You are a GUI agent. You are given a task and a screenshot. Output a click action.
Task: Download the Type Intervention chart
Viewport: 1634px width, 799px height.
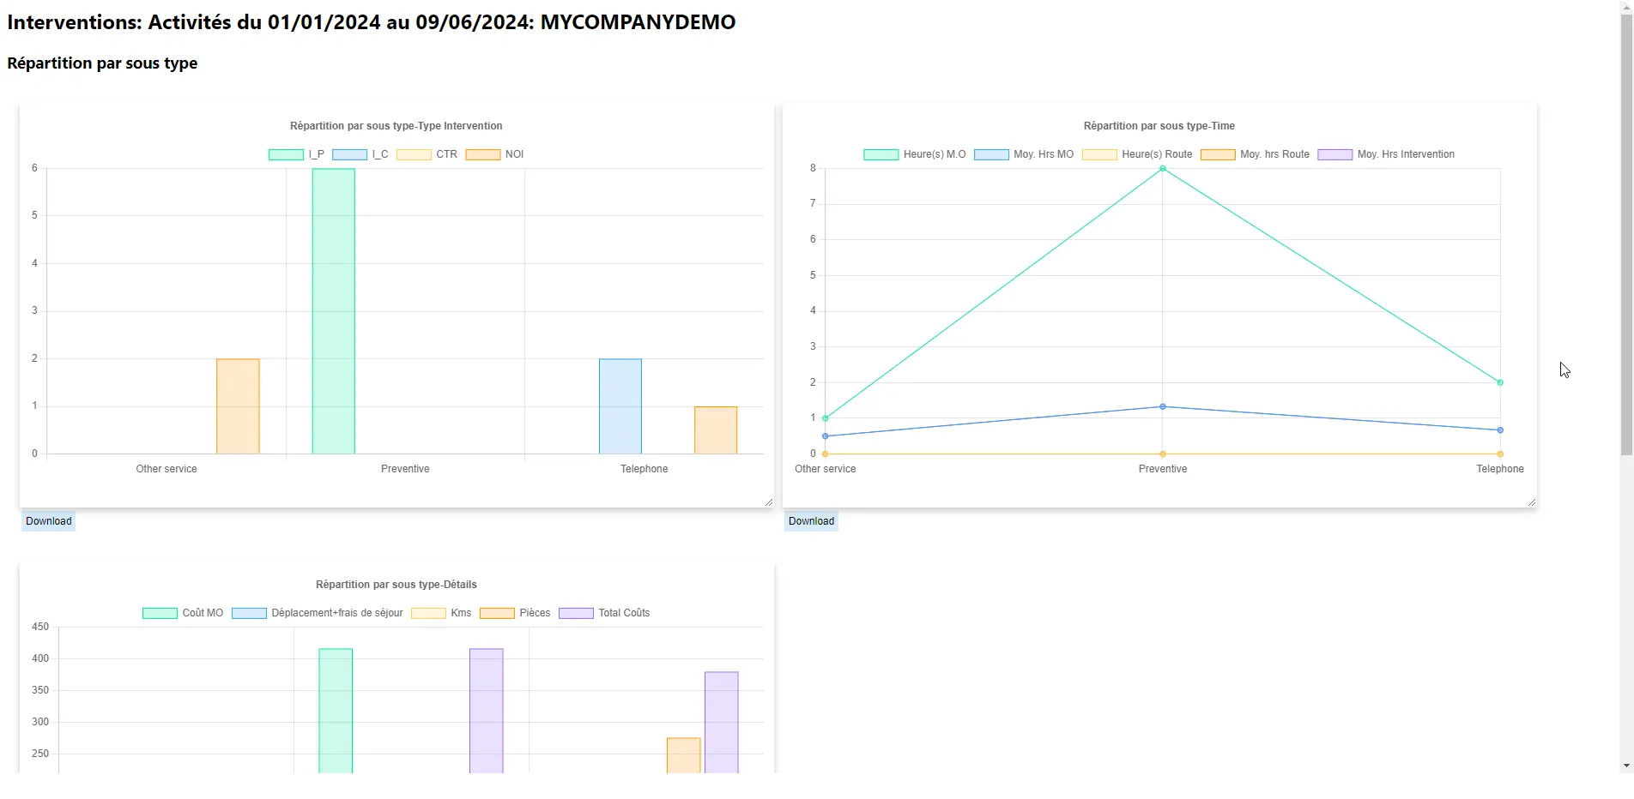click(49, 521)
